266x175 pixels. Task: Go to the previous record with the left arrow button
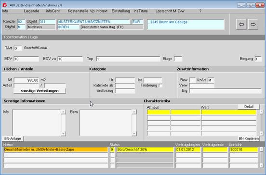(241, 25)
